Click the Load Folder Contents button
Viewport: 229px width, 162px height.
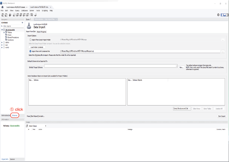coord(37,47)
